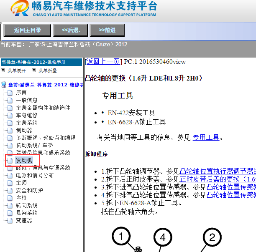Click page icon beside 转向系统
This screenshot has height=252, width=256.
(10, 206)
